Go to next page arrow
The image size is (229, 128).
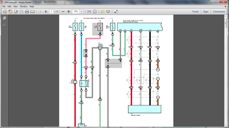tap(46, 12)
